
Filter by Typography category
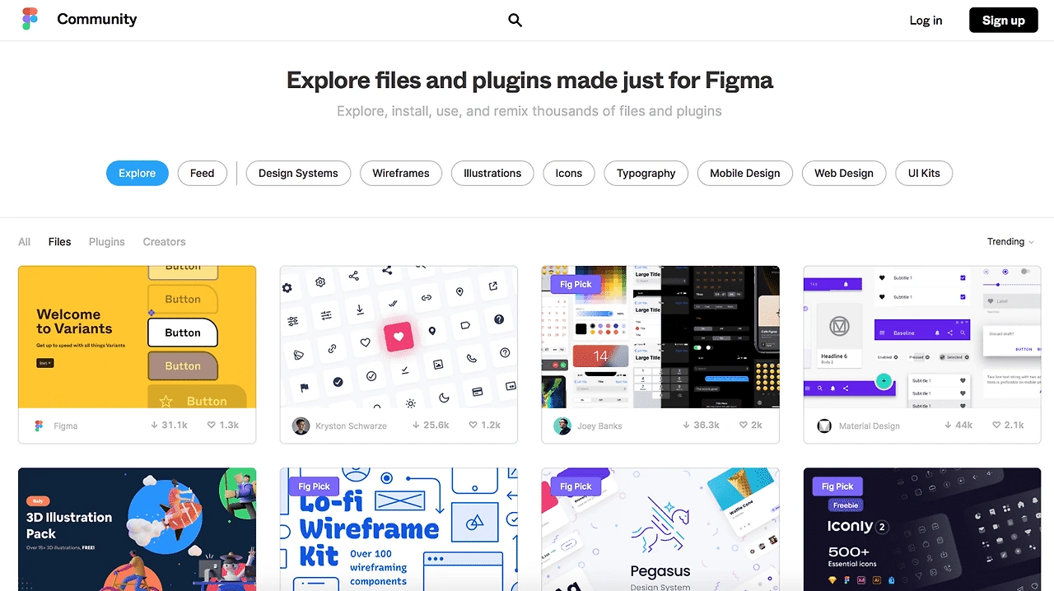click(646, 173)
